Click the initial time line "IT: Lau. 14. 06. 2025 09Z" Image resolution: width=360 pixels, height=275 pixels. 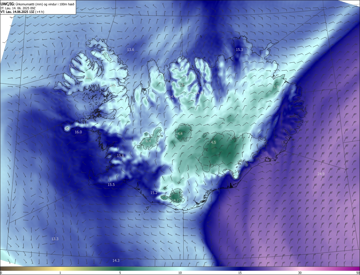coord(18,8)
